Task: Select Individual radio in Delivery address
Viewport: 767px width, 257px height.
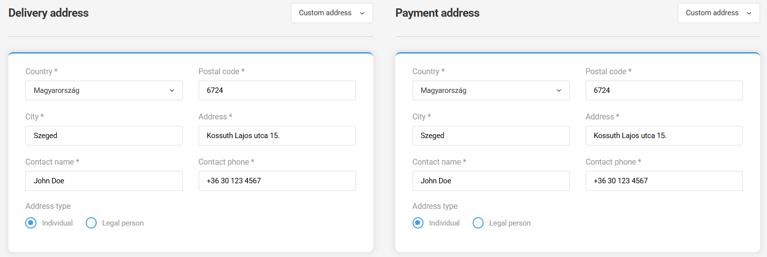Action: coord(31,223)
